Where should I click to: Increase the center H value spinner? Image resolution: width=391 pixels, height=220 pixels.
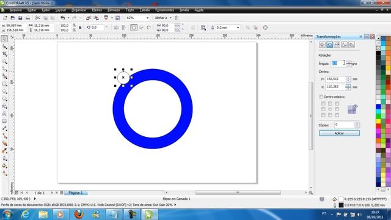pyautogui.click(x=348, y=78)
